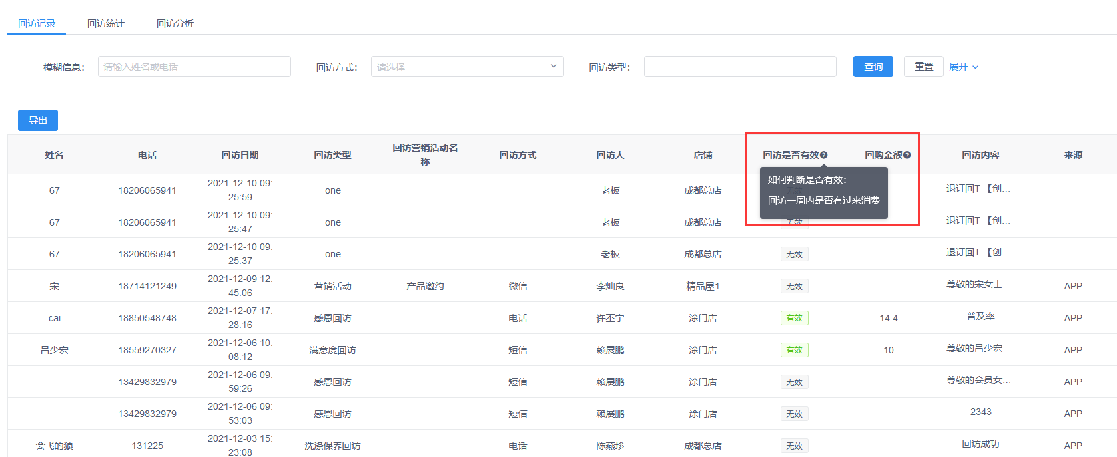Click the 回访日期 column header
Image resolution: width=1117 pixels, height=457 pixels.
tap(240, 155)
